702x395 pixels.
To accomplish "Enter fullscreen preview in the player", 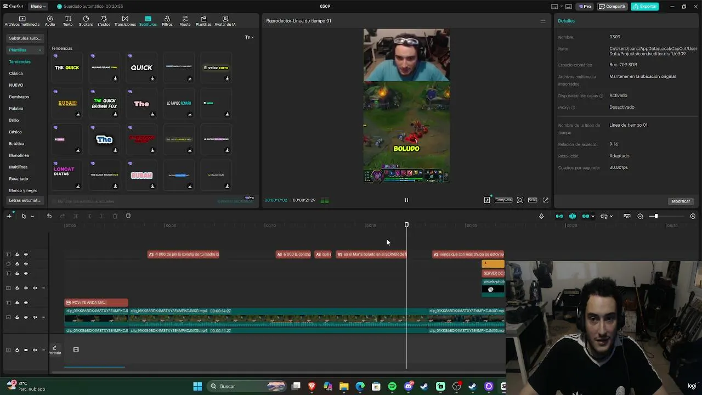I will (x=546, y=200).
